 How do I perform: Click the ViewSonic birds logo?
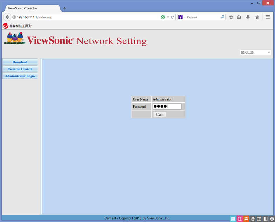click(x=15, y=38)
